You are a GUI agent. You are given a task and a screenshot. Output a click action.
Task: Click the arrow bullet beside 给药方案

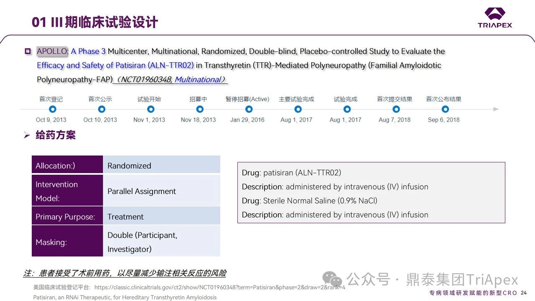tap(27, 135)
